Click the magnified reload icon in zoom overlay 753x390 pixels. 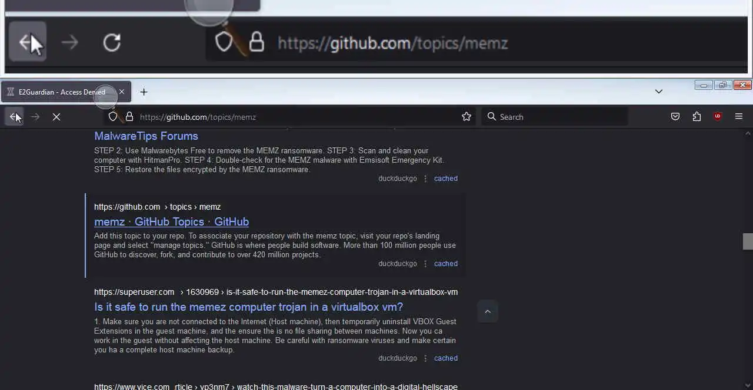pyautogui.click(x=112, y=42)
